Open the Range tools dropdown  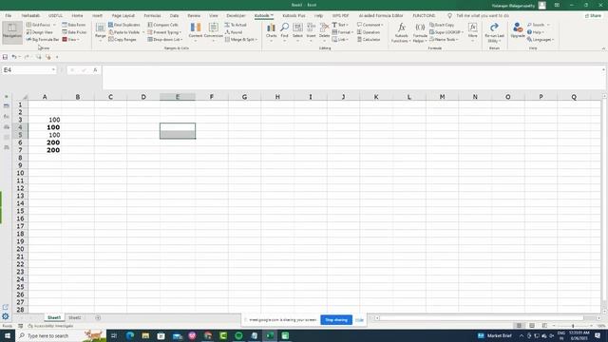[x=101, y=31]
